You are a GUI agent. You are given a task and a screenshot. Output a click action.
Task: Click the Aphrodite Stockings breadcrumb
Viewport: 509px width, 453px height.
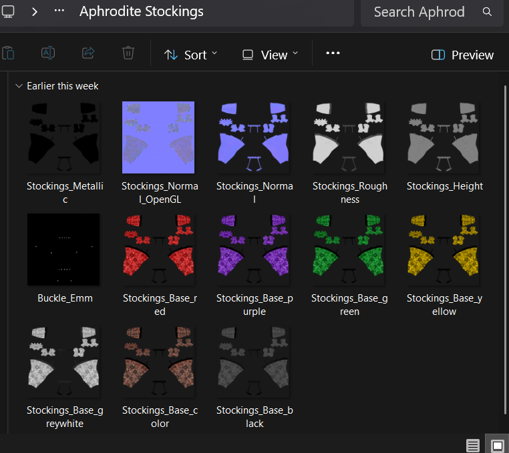click(142, 11)
